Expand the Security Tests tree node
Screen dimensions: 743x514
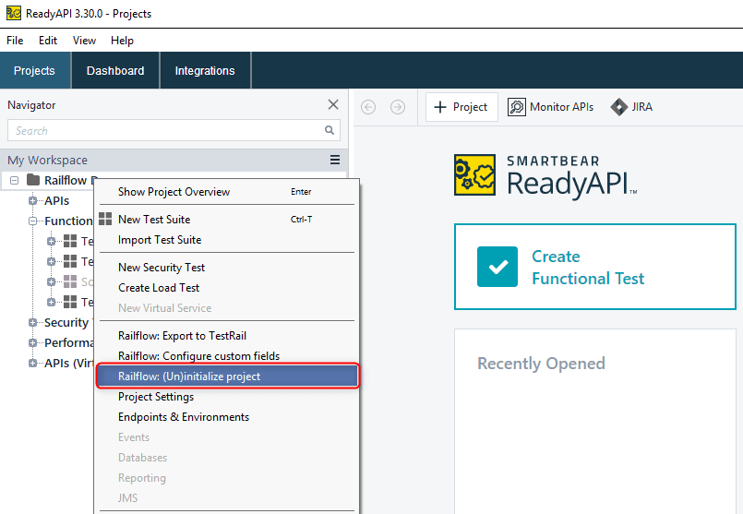click(x=32, y=323)
